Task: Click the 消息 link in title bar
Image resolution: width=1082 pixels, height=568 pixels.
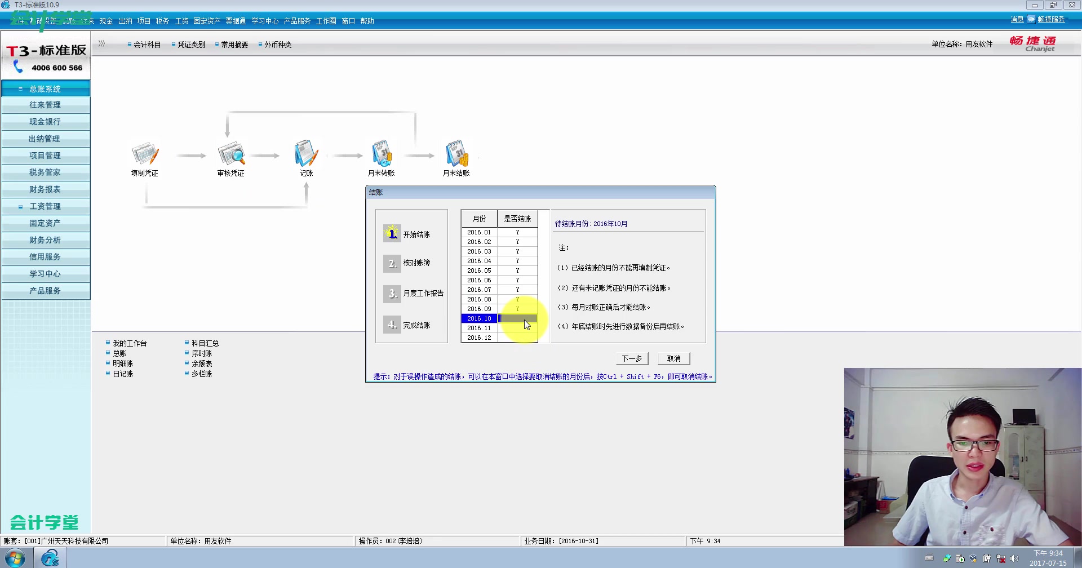Action: tap(1017, 19)
